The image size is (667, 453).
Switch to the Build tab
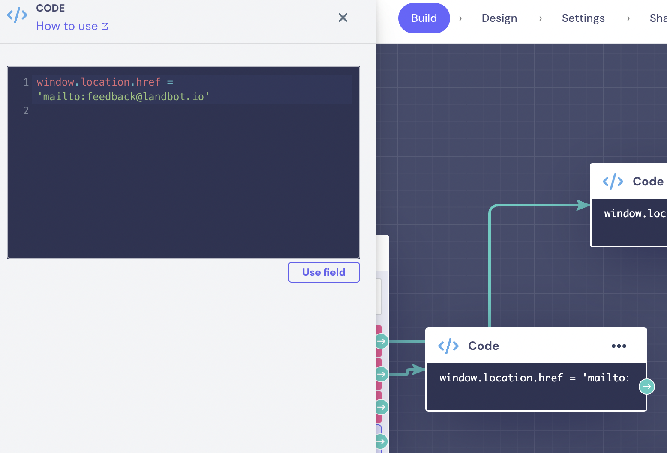[x=424, y=18]
